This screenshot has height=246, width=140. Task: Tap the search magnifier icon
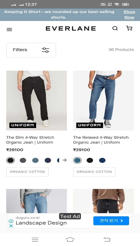pyautogui.click(x=115, y=28)
